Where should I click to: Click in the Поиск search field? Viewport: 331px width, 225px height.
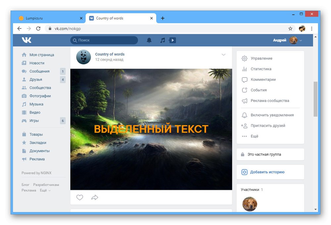tap(104, 40)
